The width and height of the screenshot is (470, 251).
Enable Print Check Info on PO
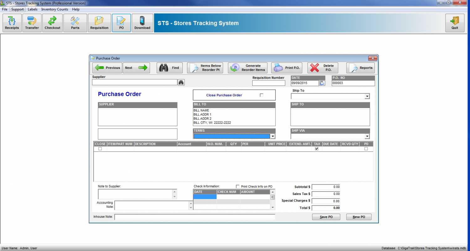[x=237, y=186]
